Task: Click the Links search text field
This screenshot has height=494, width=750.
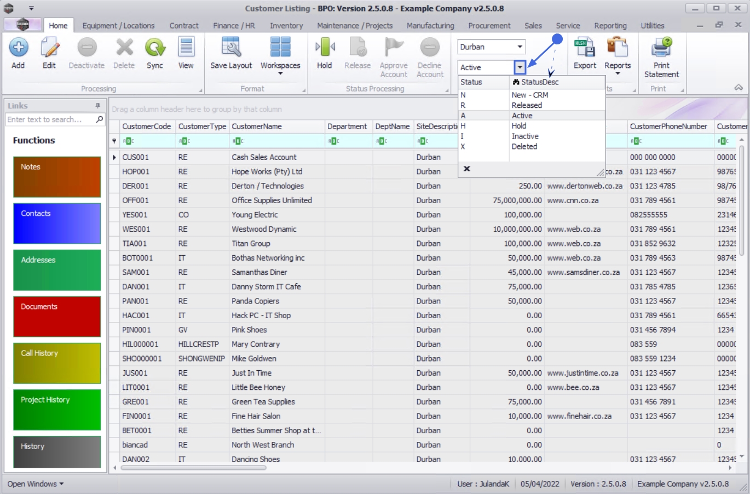Action: pos(50,119)
